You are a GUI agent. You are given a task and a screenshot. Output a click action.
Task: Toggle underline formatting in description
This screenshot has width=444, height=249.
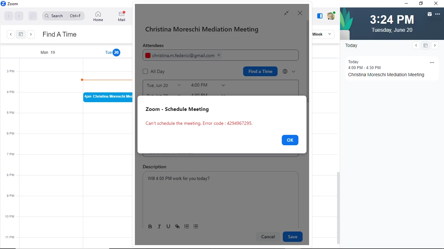pos(168,227)
